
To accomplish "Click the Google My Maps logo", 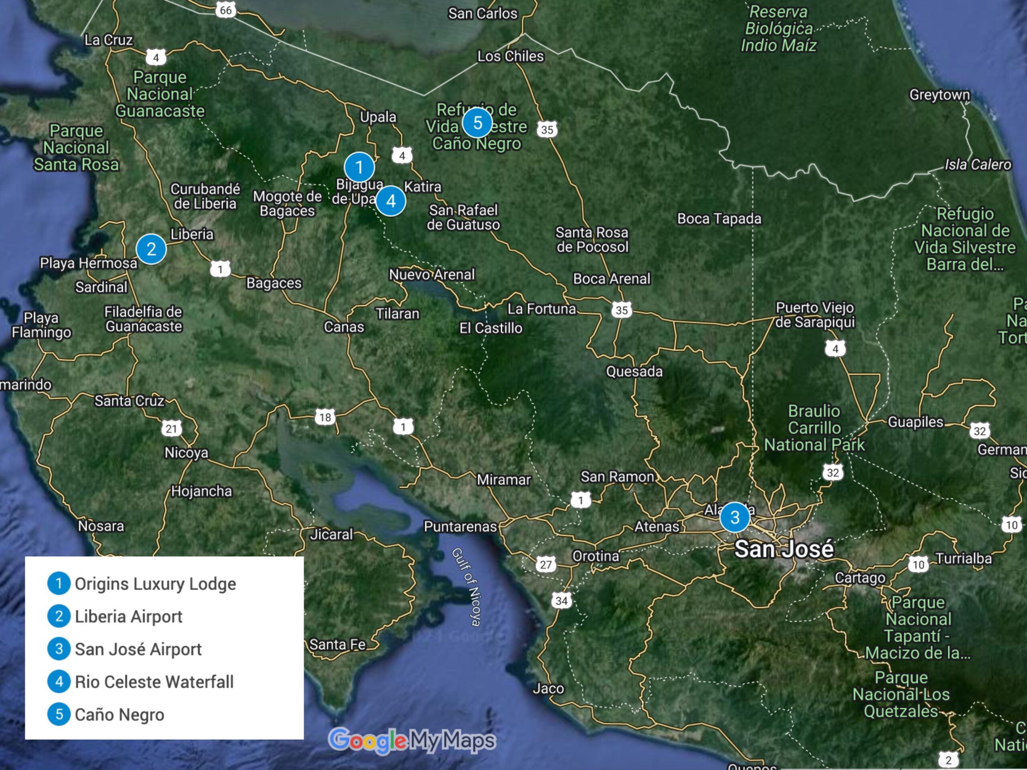I will point(412,741).
